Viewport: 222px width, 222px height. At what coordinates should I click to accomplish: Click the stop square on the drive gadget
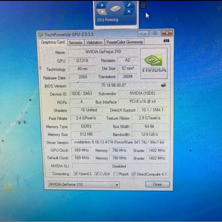pyautogui.click(x=102, y=12)
